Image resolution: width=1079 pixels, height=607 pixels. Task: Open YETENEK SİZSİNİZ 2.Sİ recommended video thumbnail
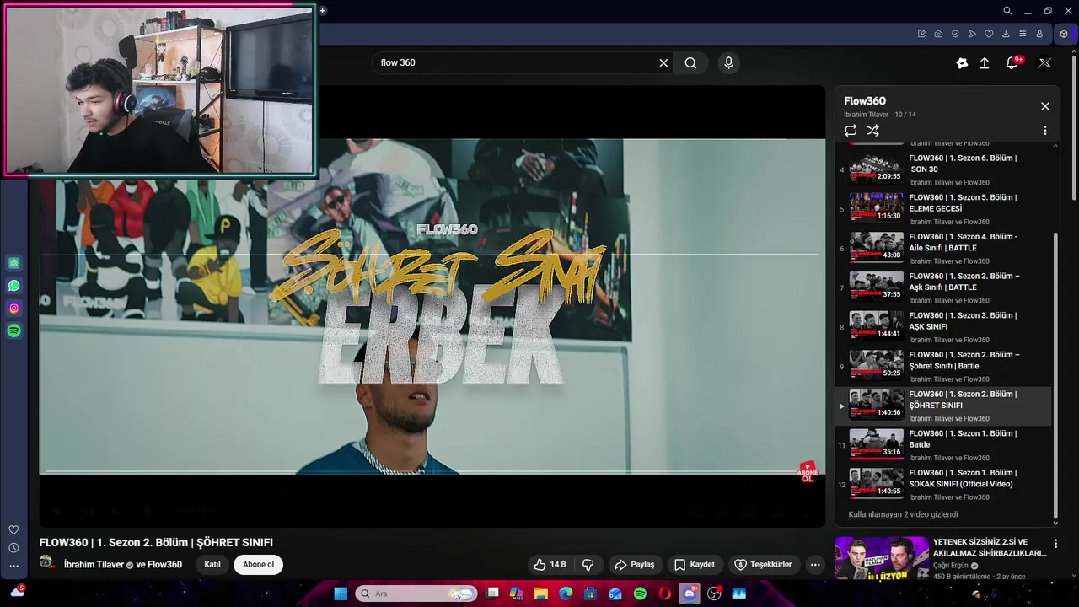(x=882, y=558)
